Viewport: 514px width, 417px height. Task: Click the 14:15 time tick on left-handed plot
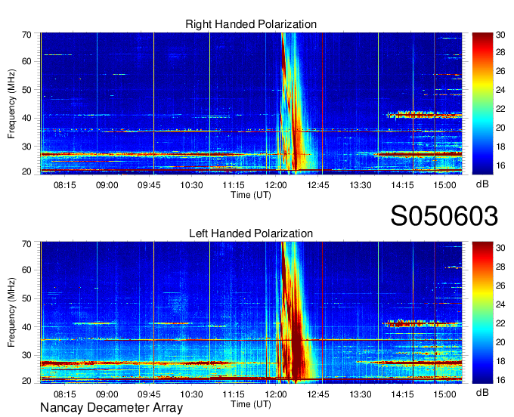[403, 394]
